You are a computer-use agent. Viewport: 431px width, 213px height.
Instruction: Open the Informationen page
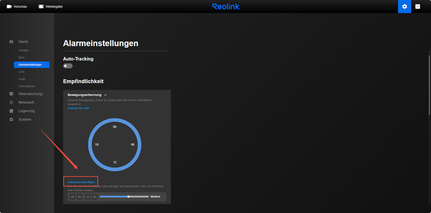(27, 86)
